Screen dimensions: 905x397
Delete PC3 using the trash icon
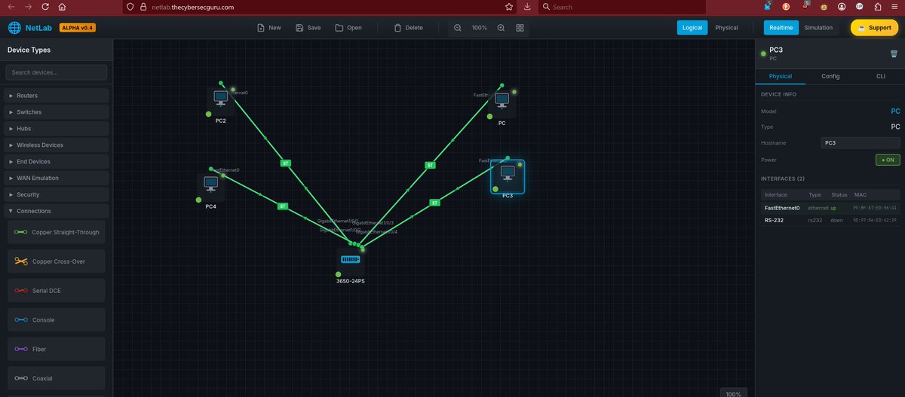tap(894, 53)
